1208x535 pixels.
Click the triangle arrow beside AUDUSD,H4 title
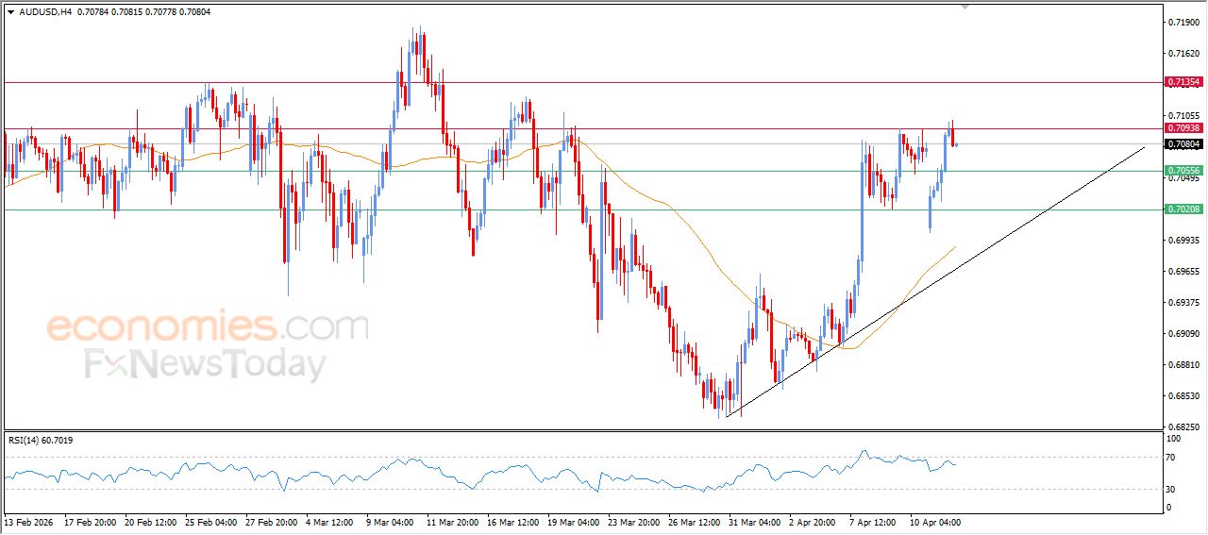coord(10,12)
